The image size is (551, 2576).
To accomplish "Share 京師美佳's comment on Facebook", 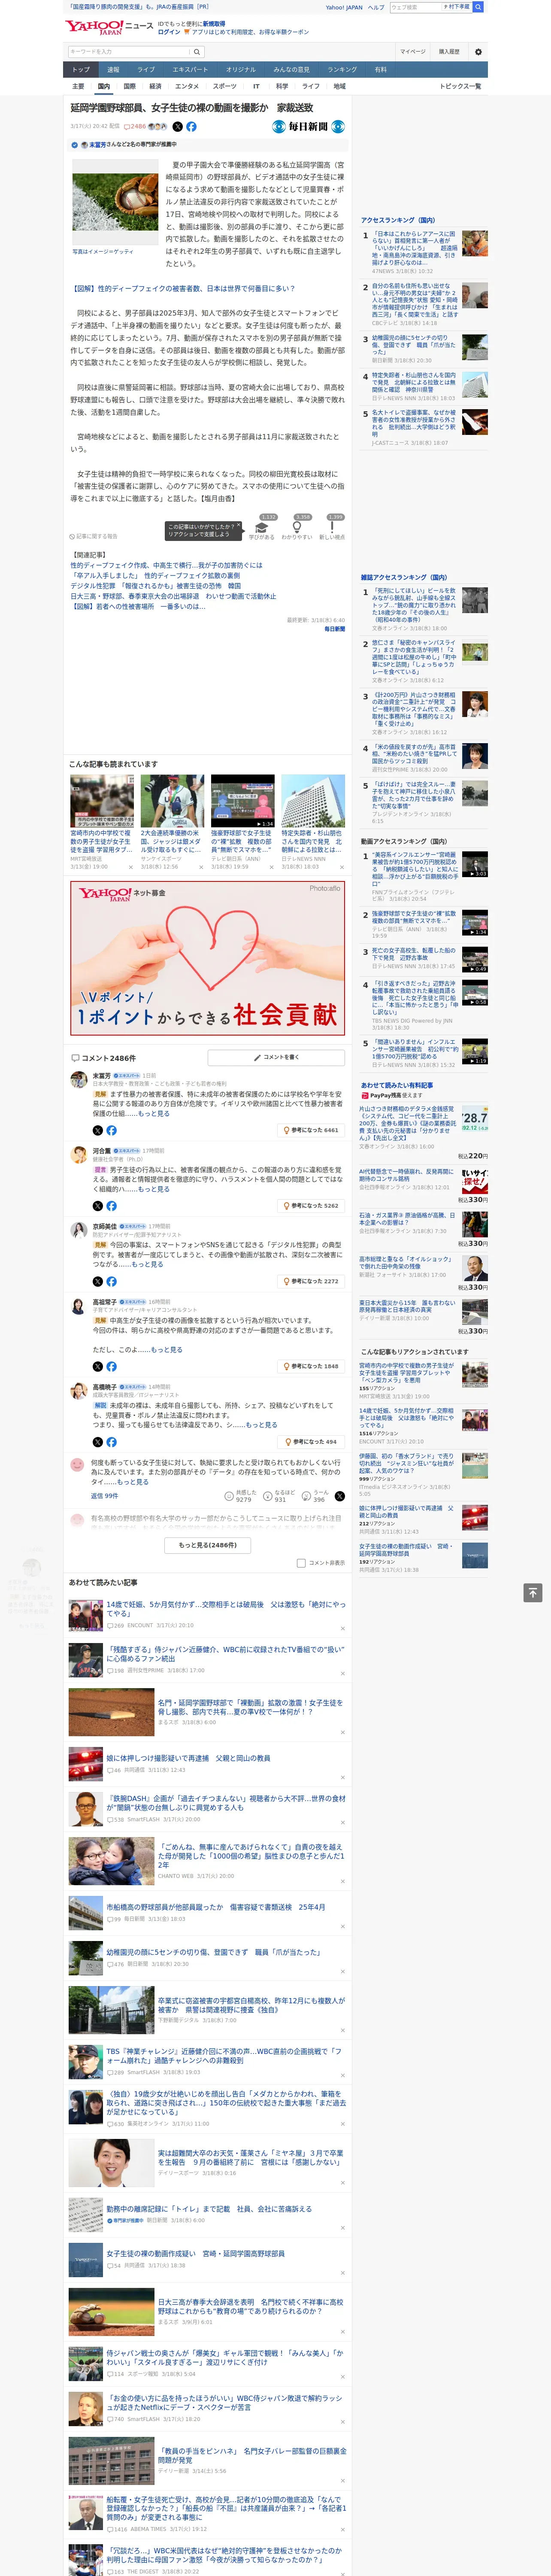I will (x=111, y=1281).
